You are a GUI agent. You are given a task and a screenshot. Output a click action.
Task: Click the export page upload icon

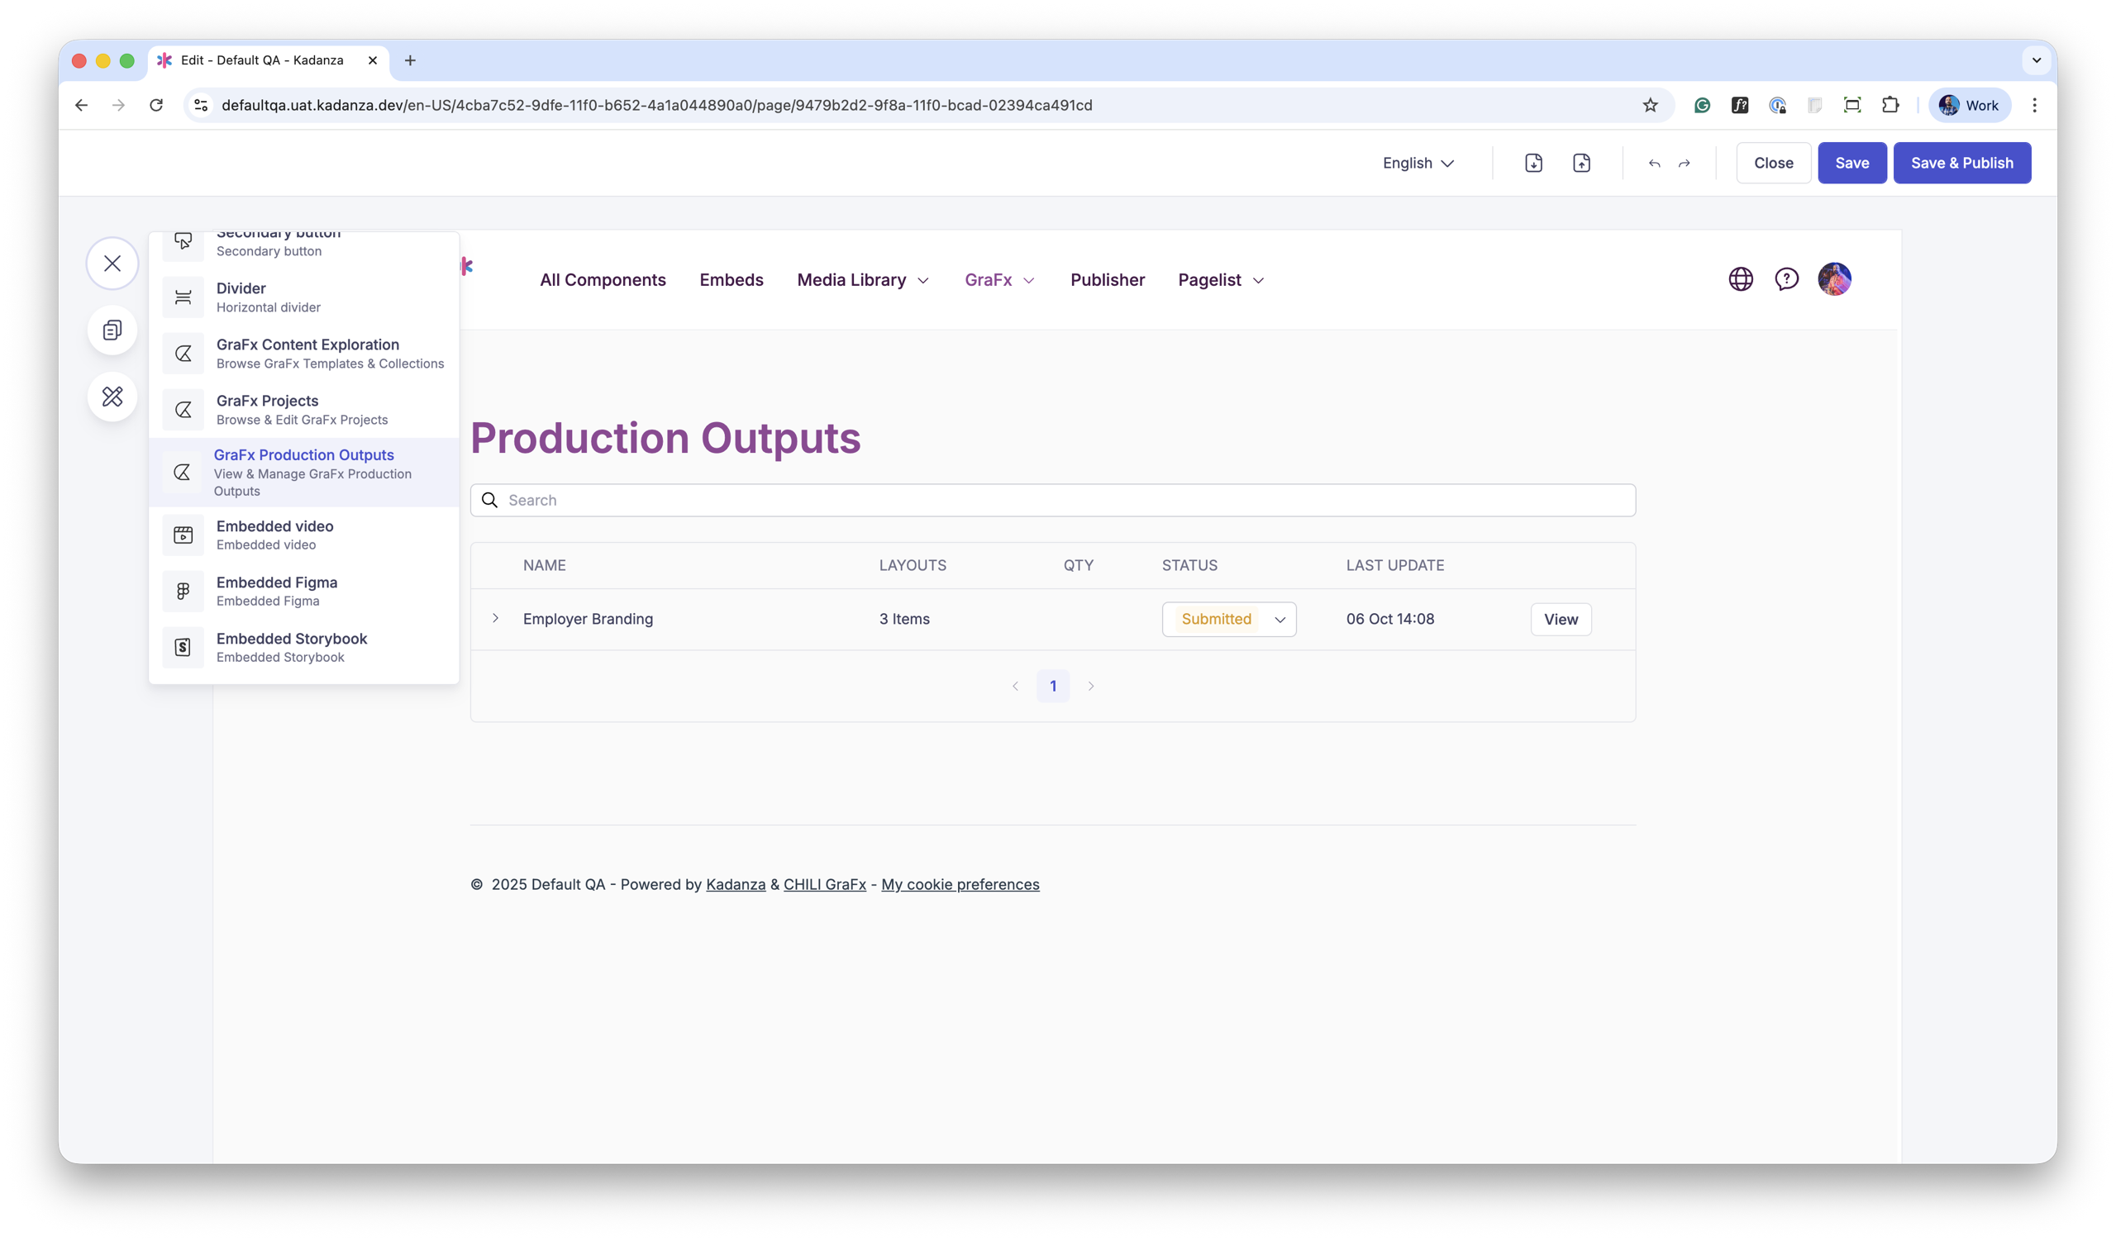[1581, 163]
